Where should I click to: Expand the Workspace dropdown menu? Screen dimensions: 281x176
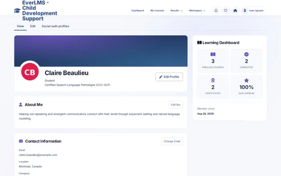pyautogui.click(x=197, y=10)
